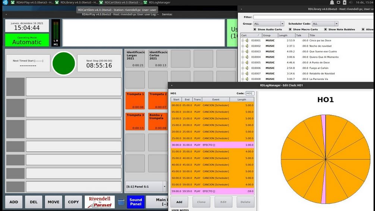Viewport: 375px width, 211px height.
Task: Select CANCION event starting at 00:00.0
Action: 212,105
